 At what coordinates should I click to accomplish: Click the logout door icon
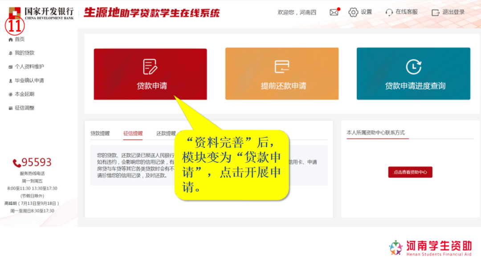(435, 12)
